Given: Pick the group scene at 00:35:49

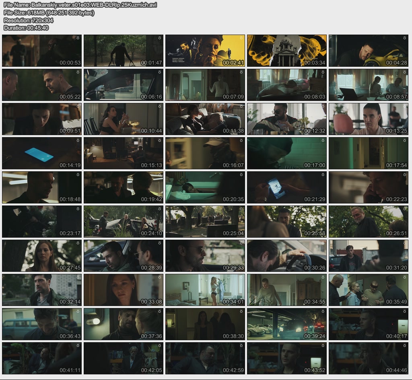Looking at the screenshot, I should 369,290.
